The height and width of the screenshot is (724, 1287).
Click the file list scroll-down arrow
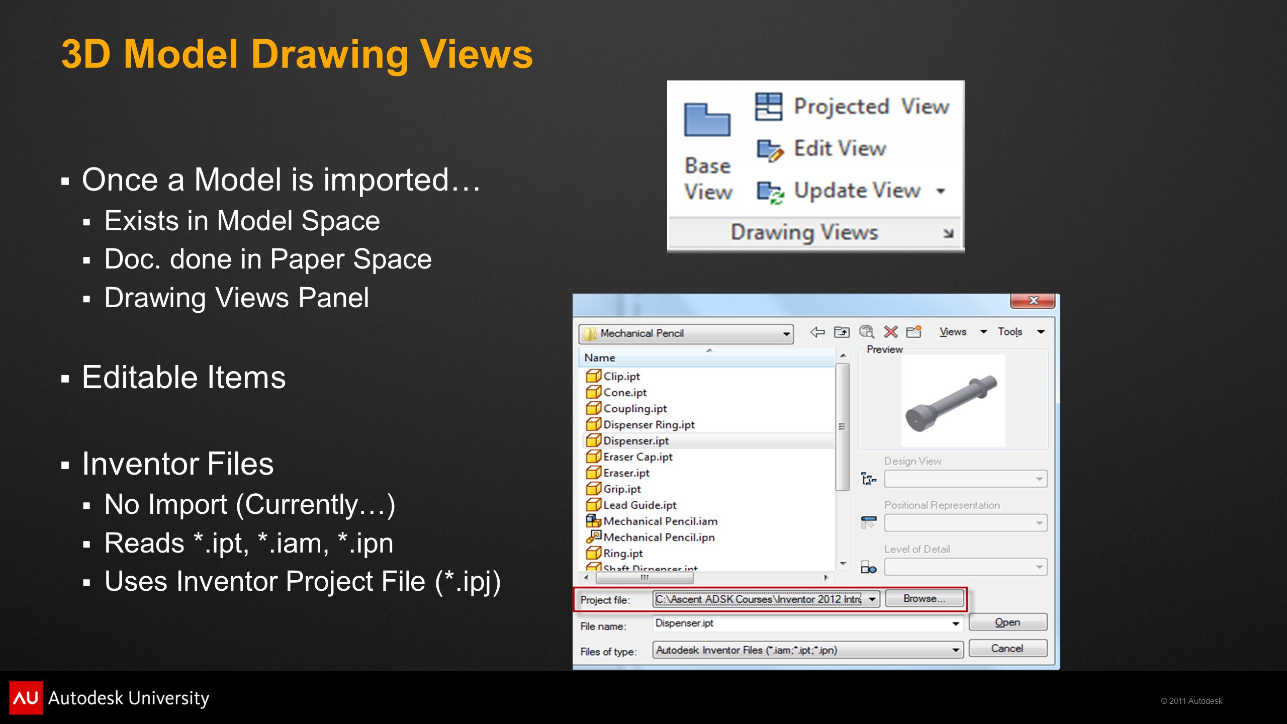click(x=843, y=564)
